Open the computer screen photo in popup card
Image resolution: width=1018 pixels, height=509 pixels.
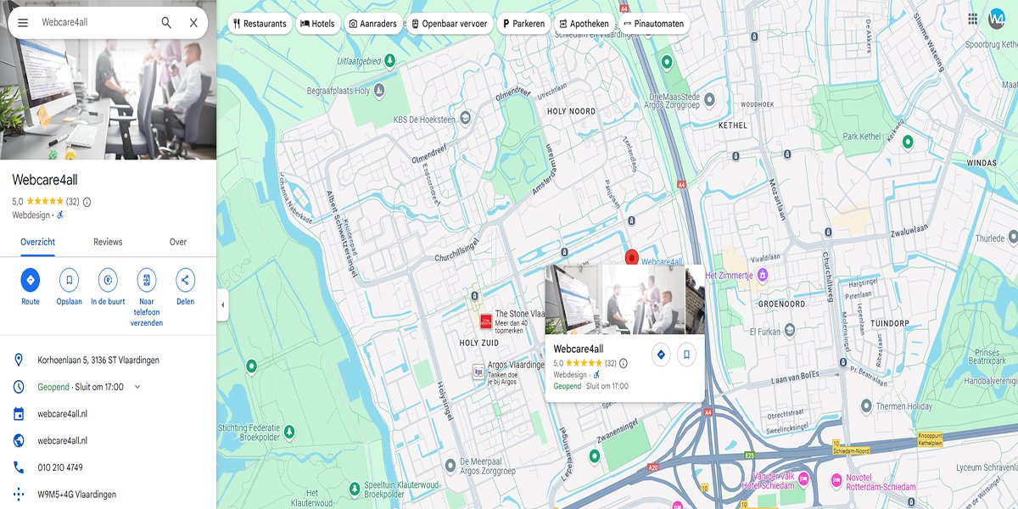[573, 299]
